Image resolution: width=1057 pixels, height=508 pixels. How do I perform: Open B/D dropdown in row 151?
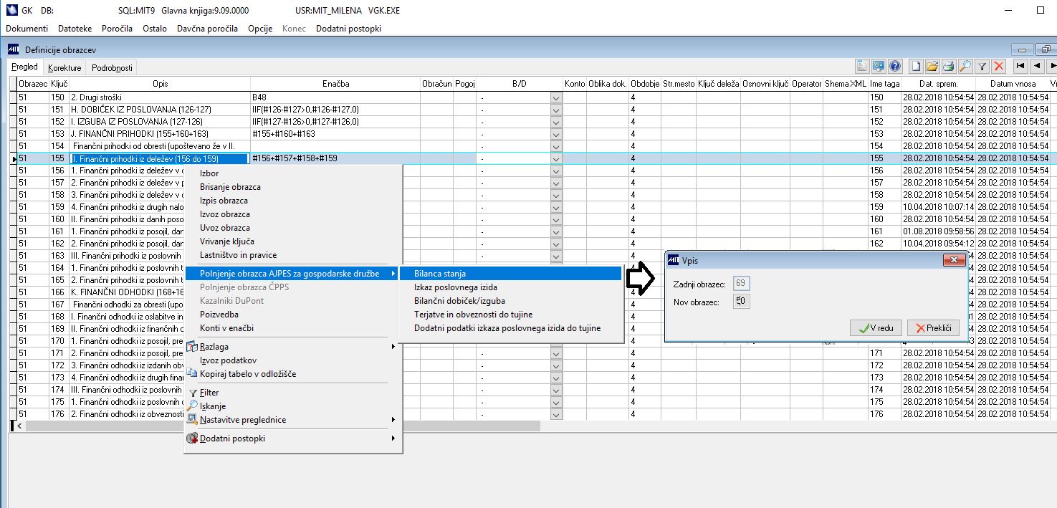point(557,110)
